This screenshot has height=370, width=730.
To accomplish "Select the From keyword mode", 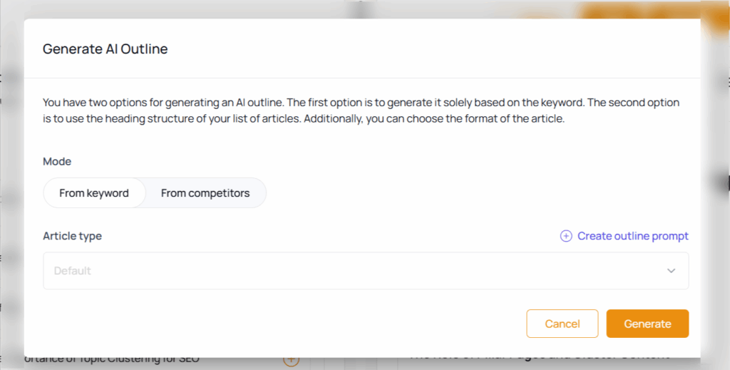I will pyautogui.click(x=94, y=192).
